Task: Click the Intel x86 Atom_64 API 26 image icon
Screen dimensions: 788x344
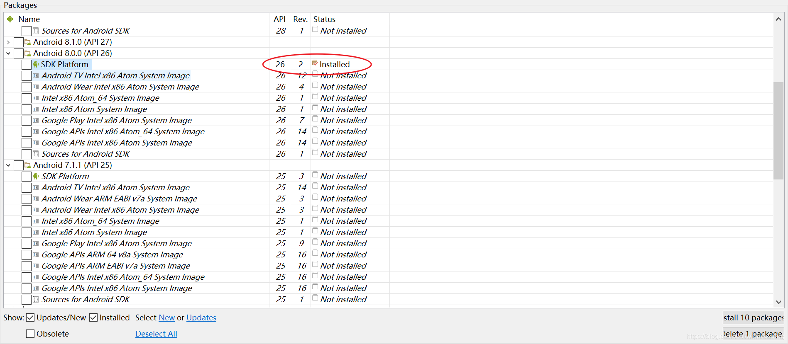Action: click(36, 98)
